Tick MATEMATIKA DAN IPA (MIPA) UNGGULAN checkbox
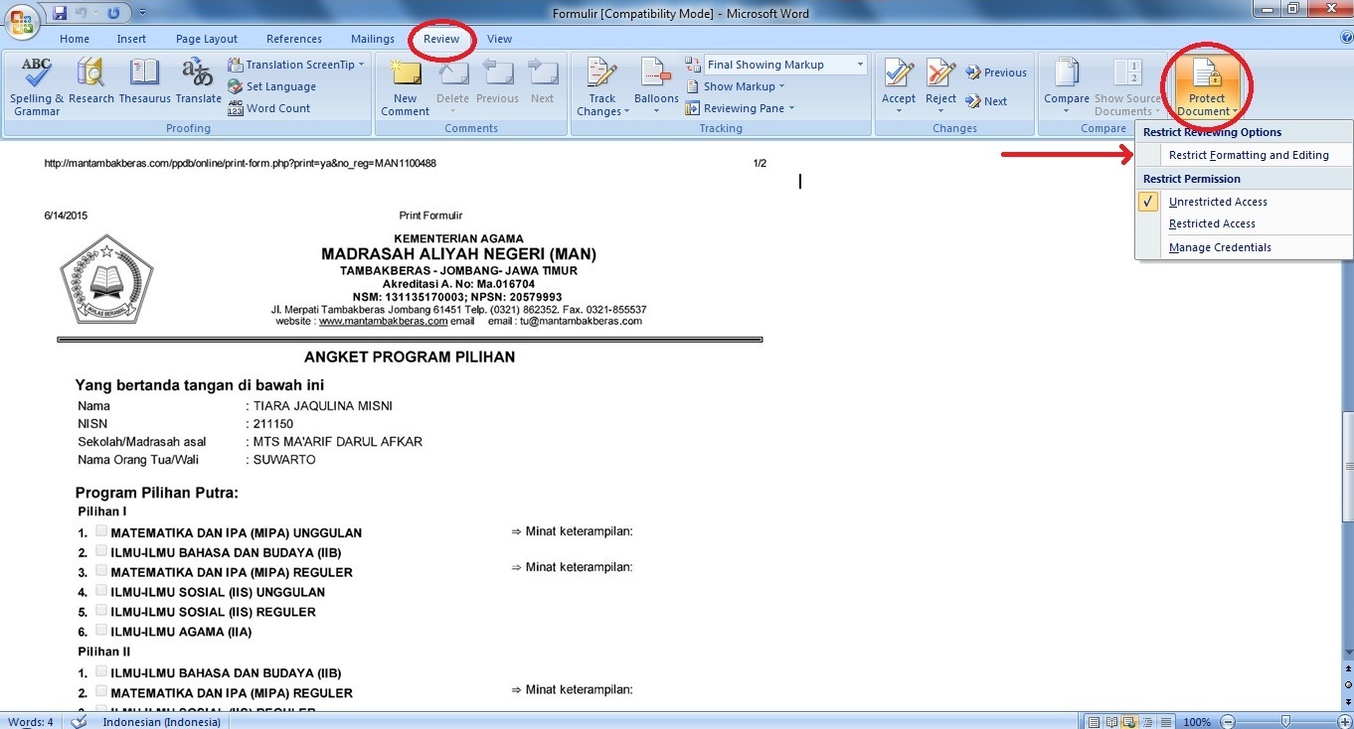Screen dimensions: 1354x729 click(101, 531)
